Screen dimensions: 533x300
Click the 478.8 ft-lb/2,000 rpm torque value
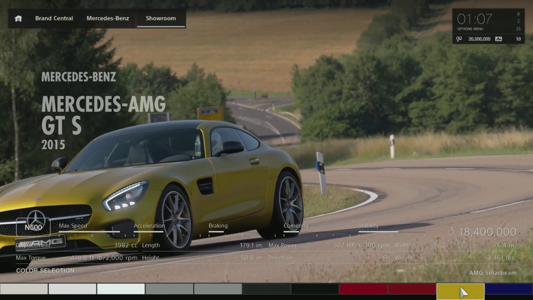104,258
